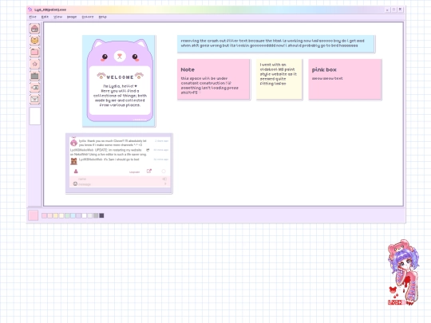Open the envelope mail icon in the sidebar
Viewport: 431px width, 323px height.
click(x=34, y=99)
